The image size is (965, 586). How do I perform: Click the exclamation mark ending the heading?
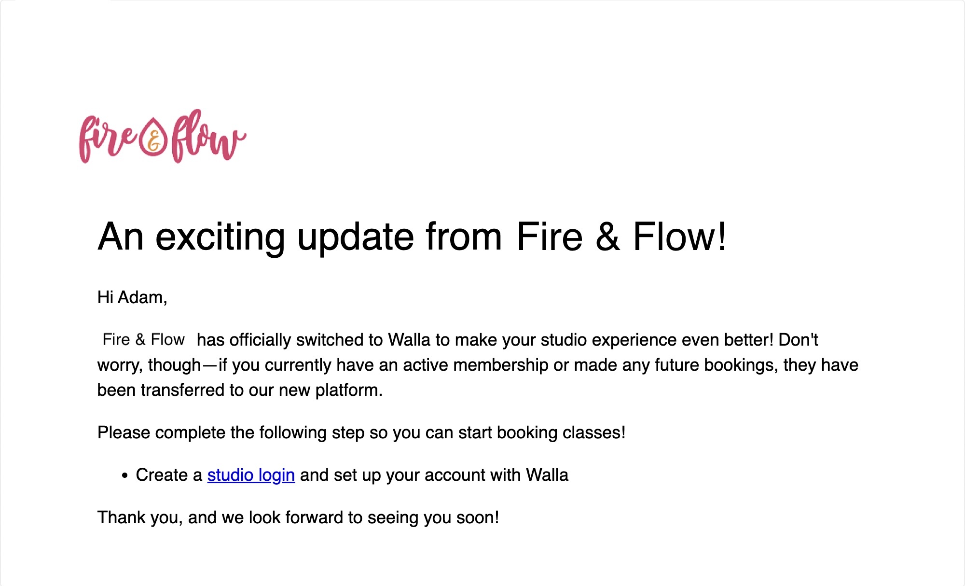(721, 237)
